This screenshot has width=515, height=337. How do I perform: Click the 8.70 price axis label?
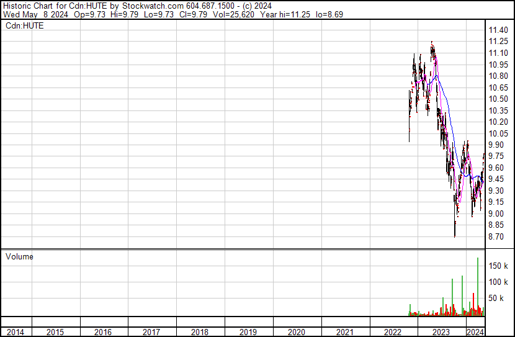click(496, 237)
